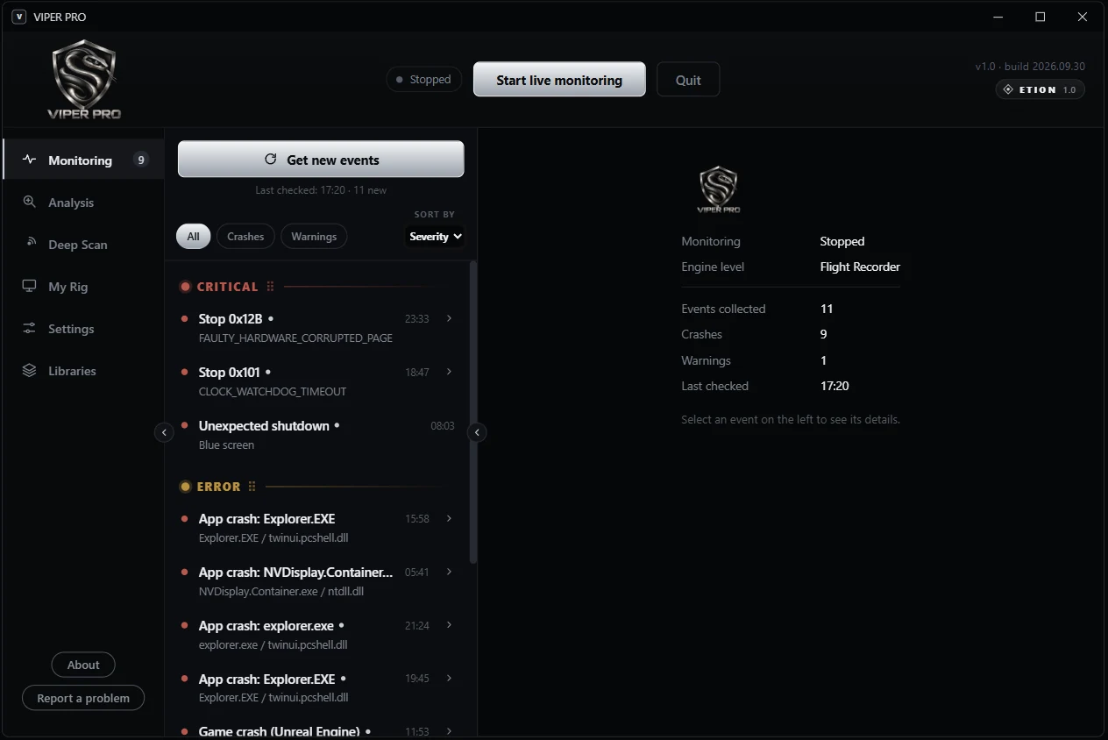Collapse event list with the middle arrow handle
Viewport: 1108px width, 740px height.
pyautogui.click(x=477, y=432)
